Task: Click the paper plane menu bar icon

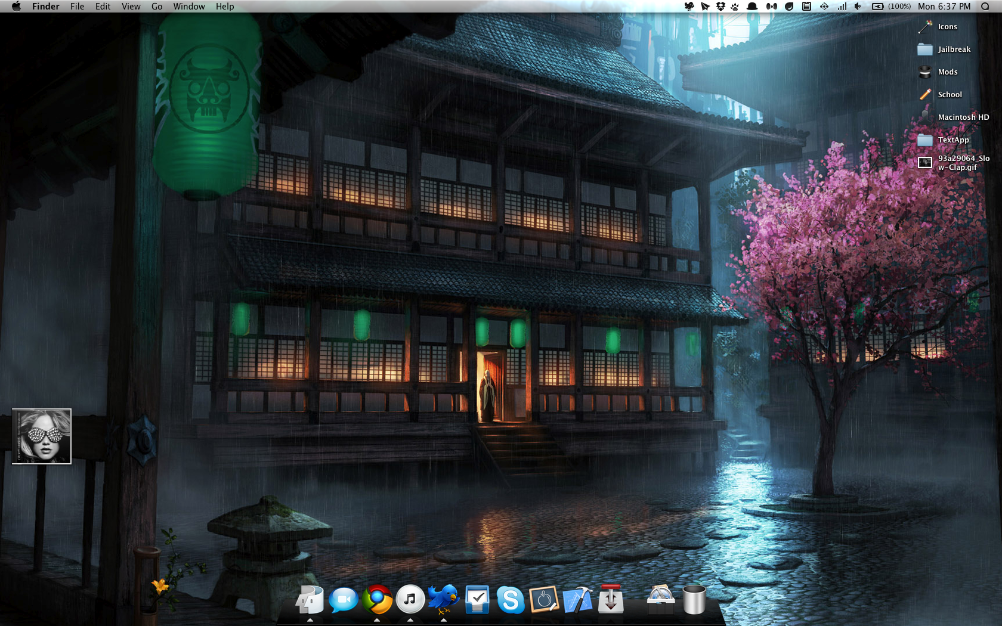Action: (x=705, y=7)
